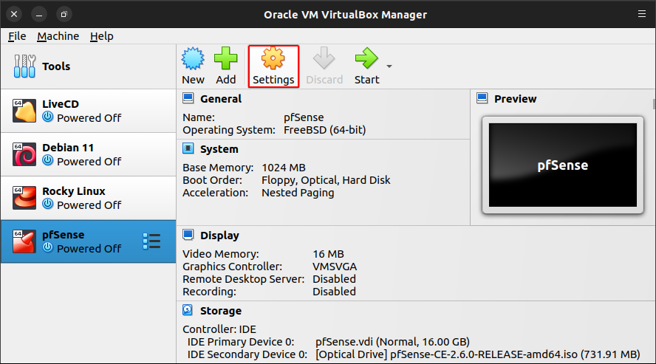This screenshot has width=656, height=364.
Task: Start the VM with the green arrow
Action: (x=366, y=58)
